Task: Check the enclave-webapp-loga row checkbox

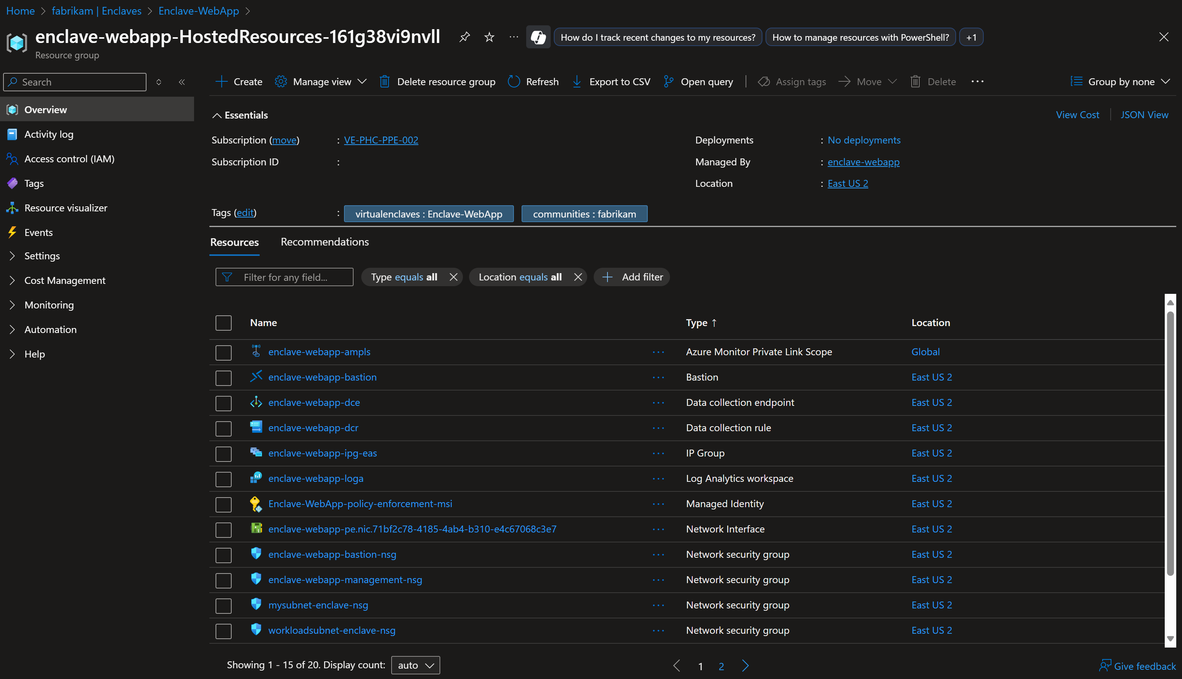Action: (223, 479)
